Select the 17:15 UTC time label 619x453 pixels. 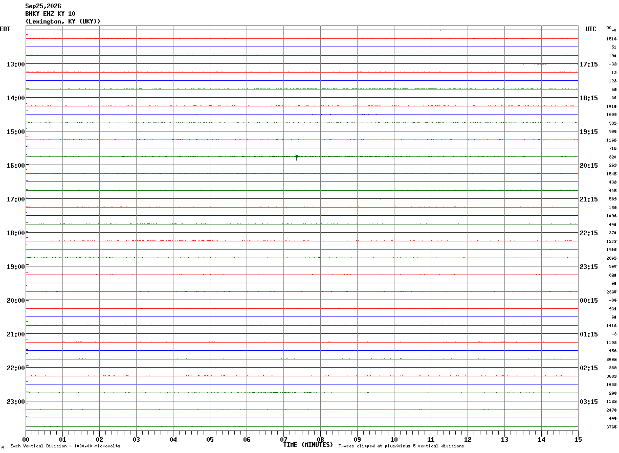(589, 64)
